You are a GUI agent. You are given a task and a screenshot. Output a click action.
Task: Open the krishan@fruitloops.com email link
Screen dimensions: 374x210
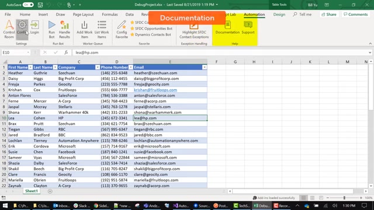155,90
